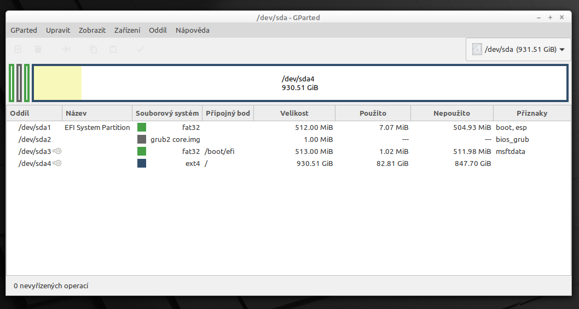The height and width of the screenshot is (309, 579).
Task: Click the EFI System Partition name cell
Action: (97, 127)
